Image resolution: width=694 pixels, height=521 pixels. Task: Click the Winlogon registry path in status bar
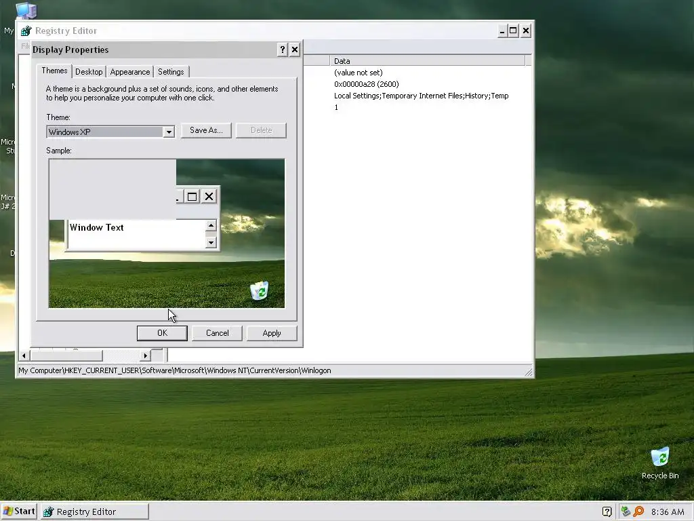click(x=175, y=370)
